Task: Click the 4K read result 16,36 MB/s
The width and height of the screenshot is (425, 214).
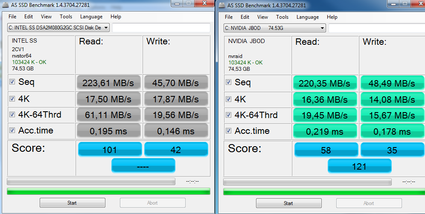Action: 325,99
